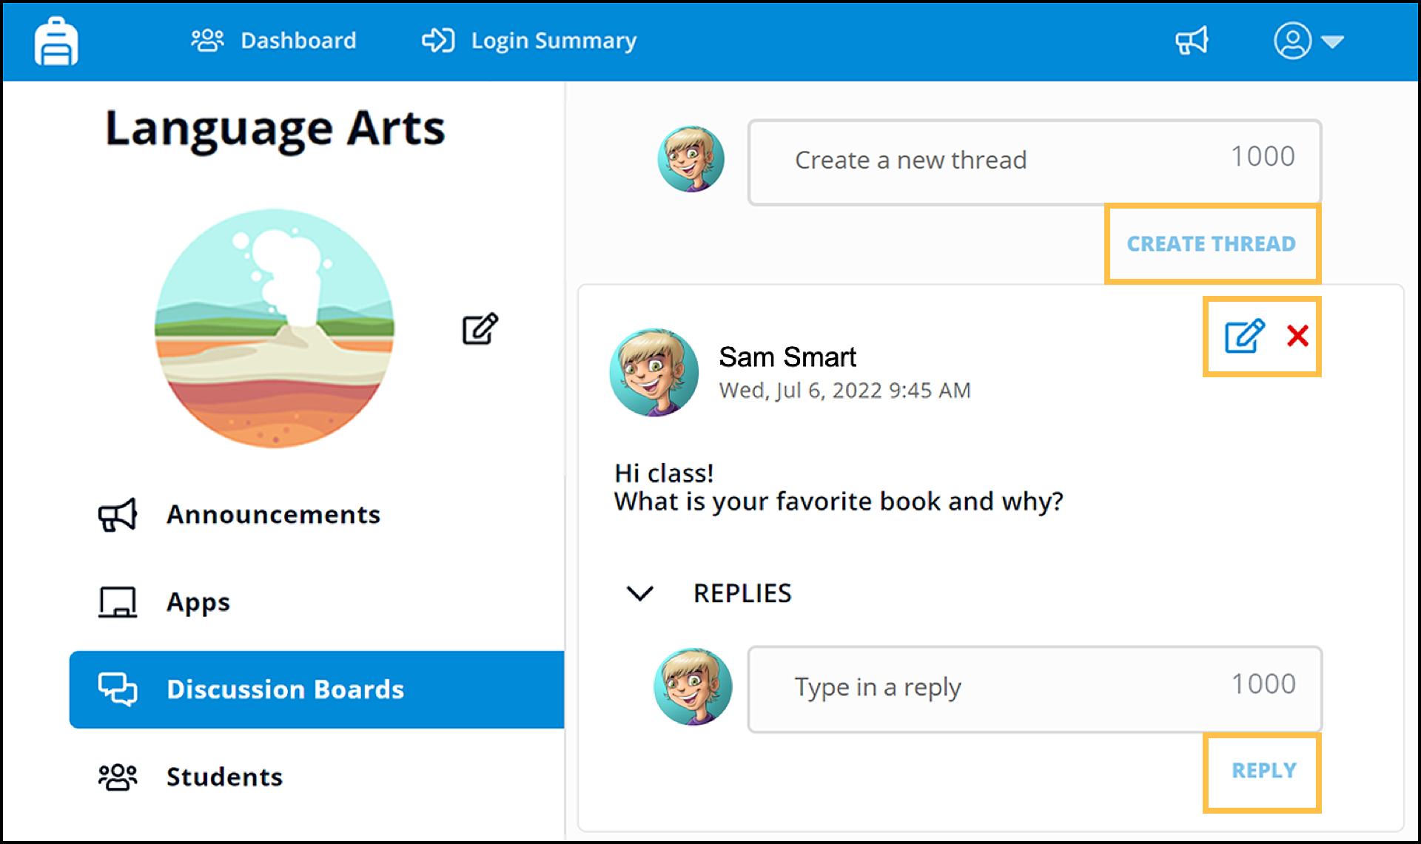The height and width of the screenshot is (844, 1421).
Task: Click the avatar beside the new thread box
Action: click(691, 159)
